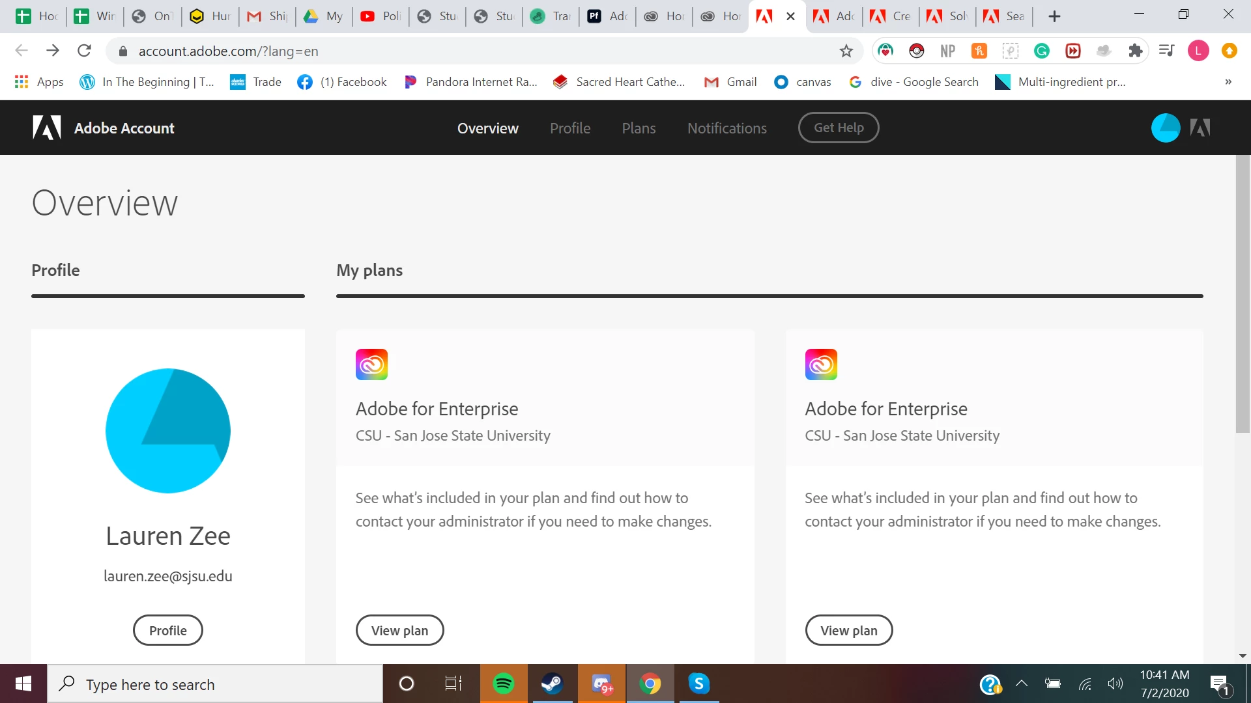
Task: Go to the Plans tab
Action: coord(638,128)
